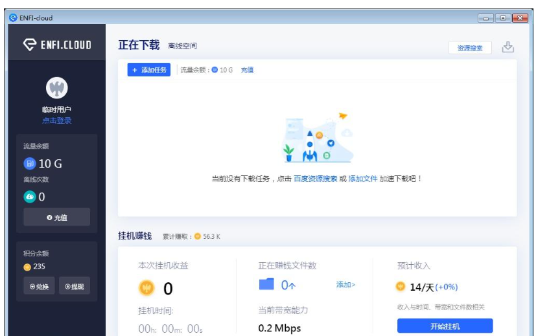Image resolution: width=538 pixels, height=336 pixels.
Task: Maximize the ENFI-cloud window
Action: tap(503, 18)
